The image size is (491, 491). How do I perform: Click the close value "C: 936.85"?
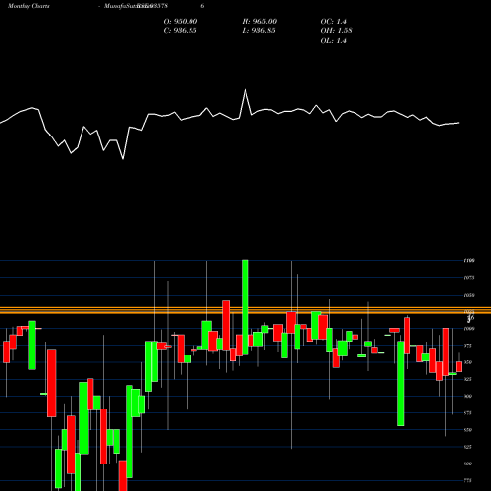(x=180, y=31)
